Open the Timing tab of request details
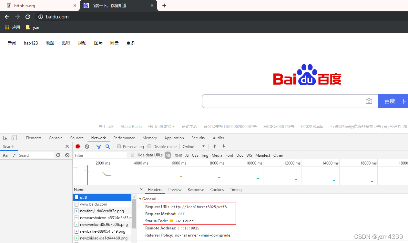Viewport: 408px width, 243px height. 236,190
